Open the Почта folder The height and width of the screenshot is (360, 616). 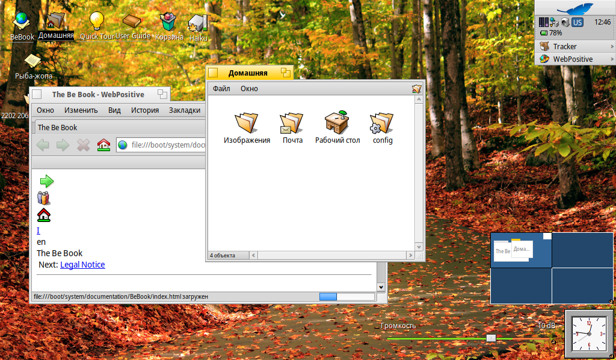click(292, 123)
